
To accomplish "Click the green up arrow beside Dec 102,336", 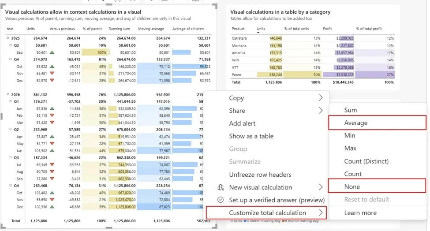I will [x=52, y=207].
